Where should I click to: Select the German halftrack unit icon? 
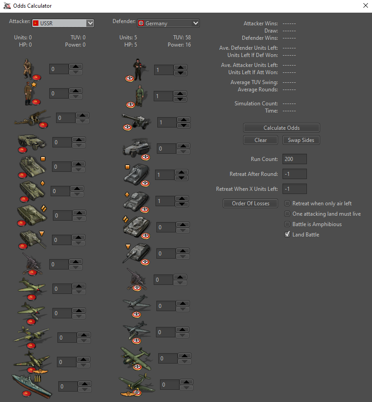(137, 149)
